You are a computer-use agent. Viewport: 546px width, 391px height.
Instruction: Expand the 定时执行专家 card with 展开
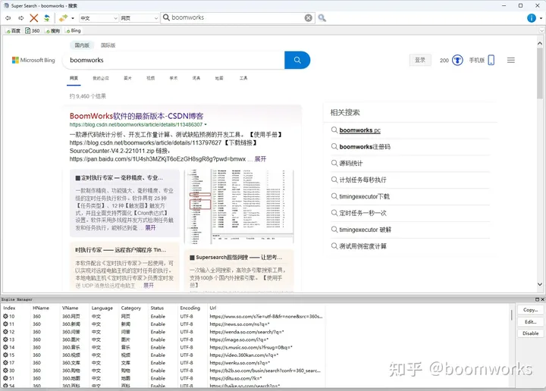[150, 227]
